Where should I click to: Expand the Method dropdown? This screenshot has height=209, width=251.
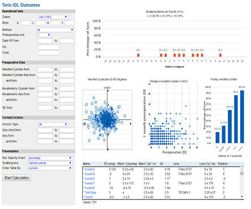[x=56, y=30]
